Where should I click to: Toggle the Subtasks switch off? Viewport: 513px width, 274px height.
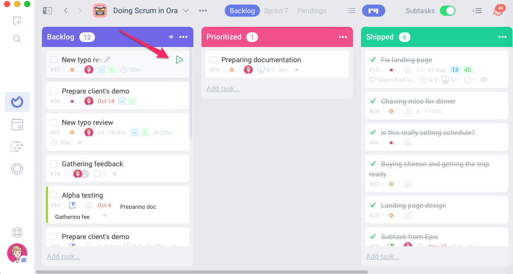pos(447,11)
